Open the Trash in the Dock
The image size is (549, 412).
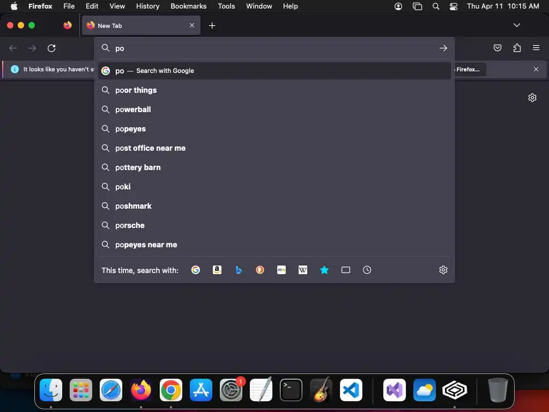pyautogui.click(x=498, y=389)
